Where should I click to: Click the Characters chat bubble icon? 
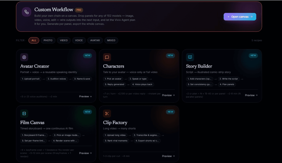[x=107, y=57]
